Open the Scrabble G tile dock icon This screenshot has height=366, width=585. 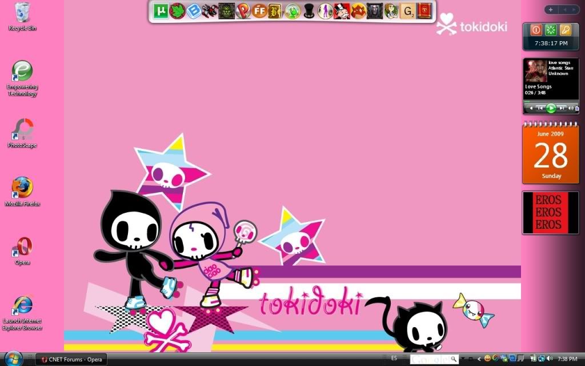[408, 11]
